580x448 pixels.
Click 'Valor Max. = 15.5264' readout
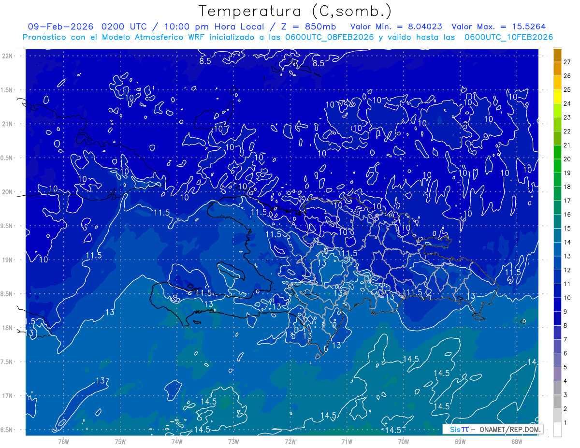coord(498,27)
